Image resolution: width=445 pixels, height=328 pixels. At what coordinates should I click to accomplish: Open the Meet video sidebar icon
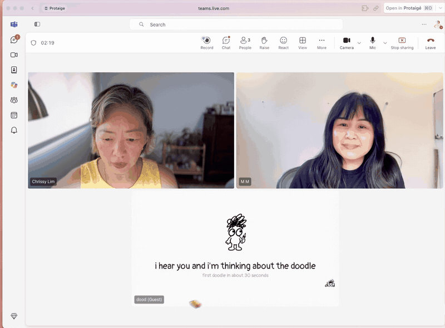[x=14, y=55]
